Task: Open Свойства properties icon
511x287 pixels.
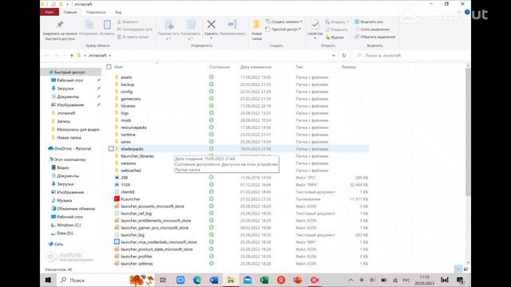Action: [x=315, y=25]
